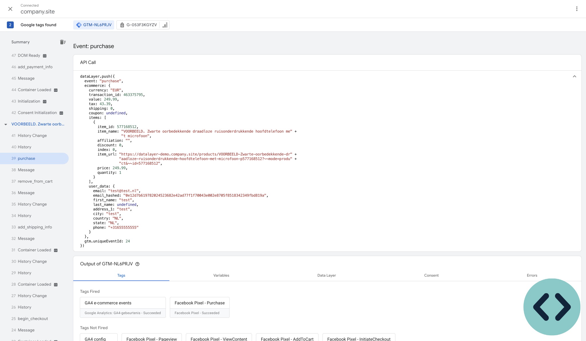
Task: Click the bar chart icon next to G-053F3KGYZV
Action: tap(165, 25)
